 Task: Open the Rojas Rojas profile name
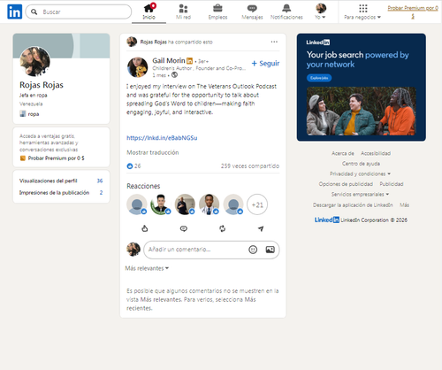click(42, 85)
